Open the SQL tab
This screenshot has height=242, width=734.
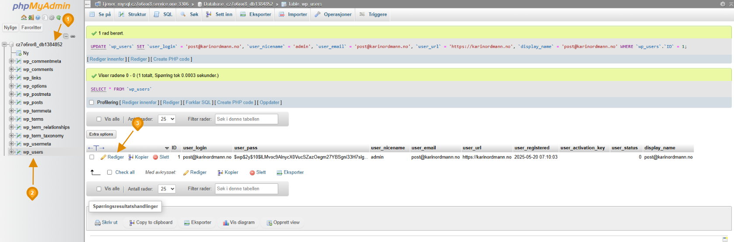click(163, 14)
